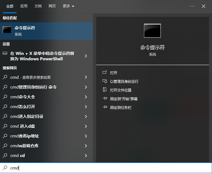
Task: Click the shield icon for 以管理员身份运行
Action: (x=105, y=81)
